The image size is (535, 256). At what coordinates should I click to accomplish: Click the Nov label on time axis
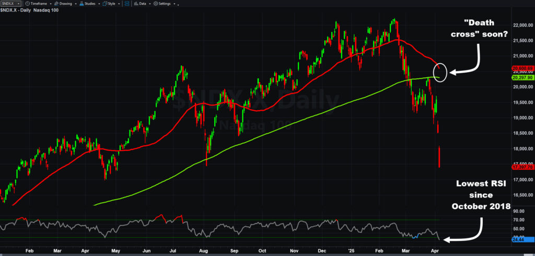[x=294, y=250]
